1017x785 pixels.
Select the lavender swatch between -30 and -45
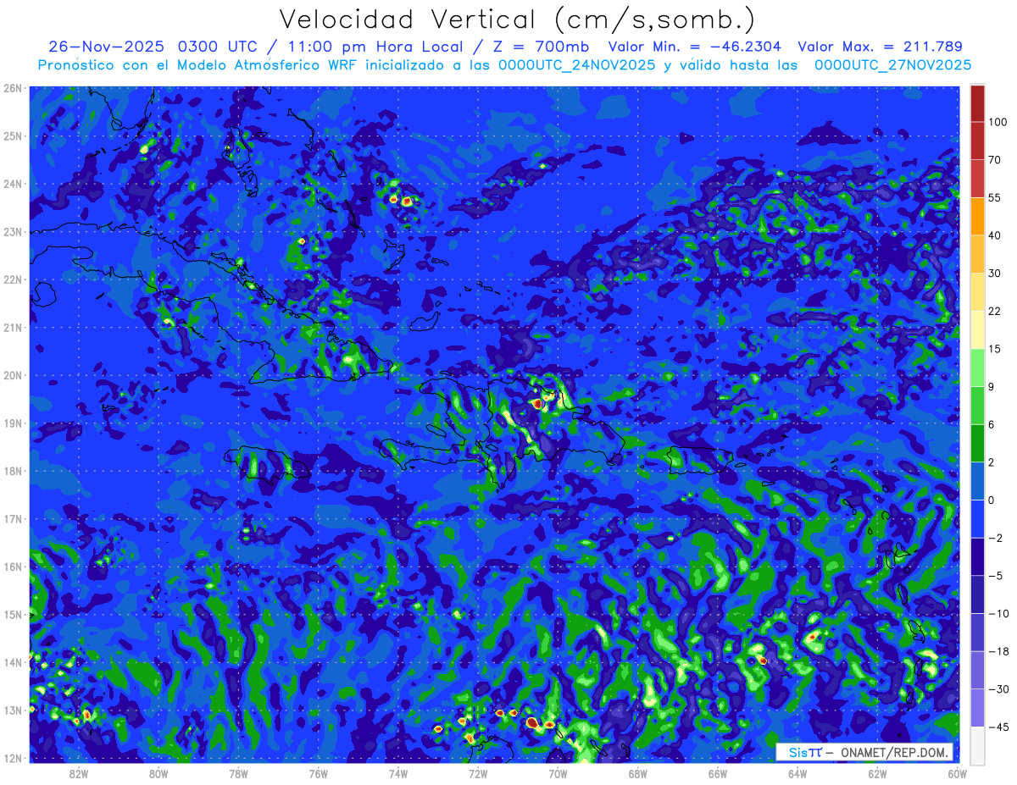[977, 708]
